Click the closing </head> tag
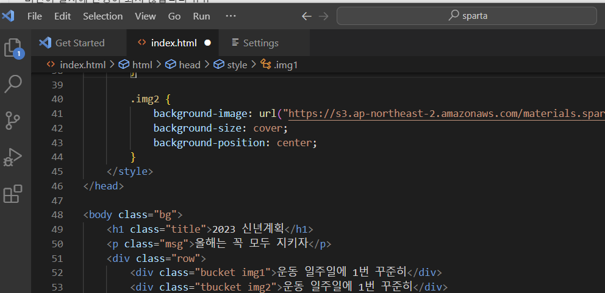Screen dimensions: 605x293 point(104,186)
